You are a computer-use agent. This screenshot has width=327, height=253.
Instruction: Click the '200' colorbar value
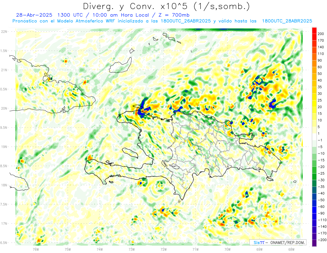[x=320, y=33]
